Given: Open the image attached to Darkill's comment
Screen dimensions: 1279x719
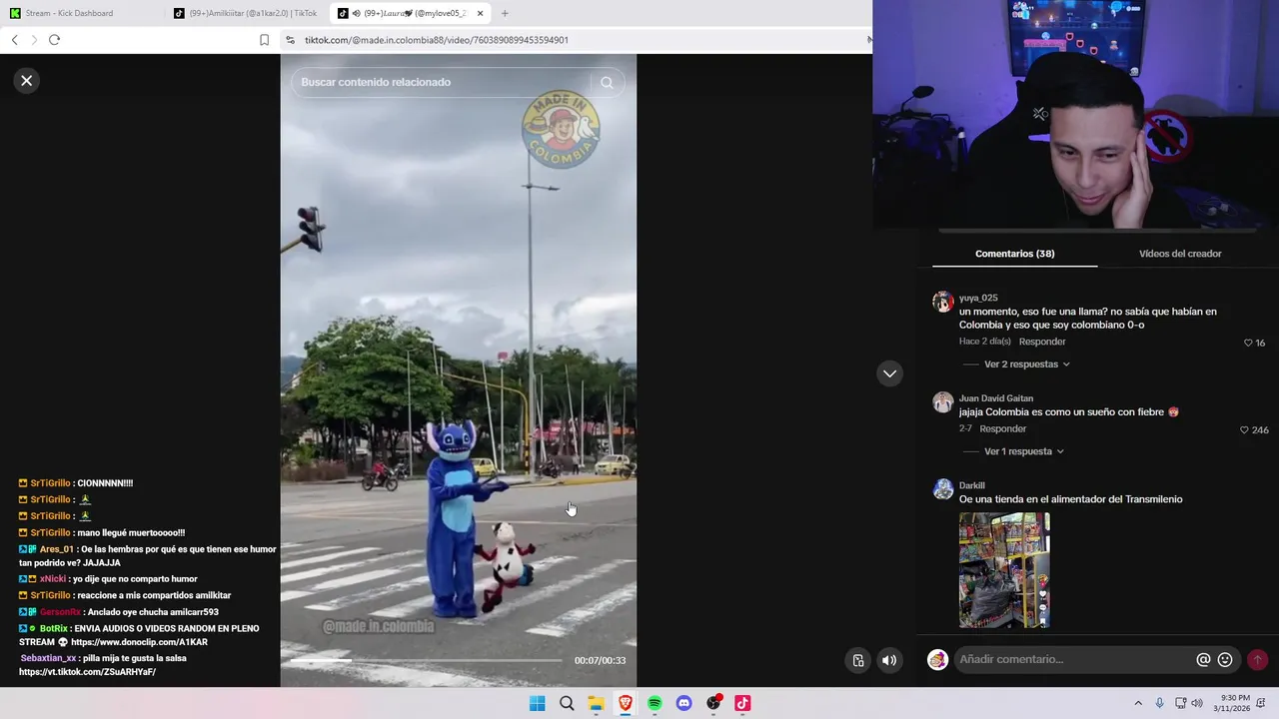Looking at the screenshot, I should pyautogui.click(x=1004, y=570).
